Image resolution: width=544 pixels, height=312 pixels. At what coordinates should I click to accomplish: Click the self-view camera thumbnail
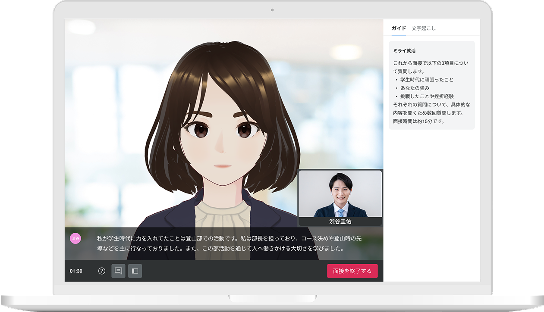point(340,194)
